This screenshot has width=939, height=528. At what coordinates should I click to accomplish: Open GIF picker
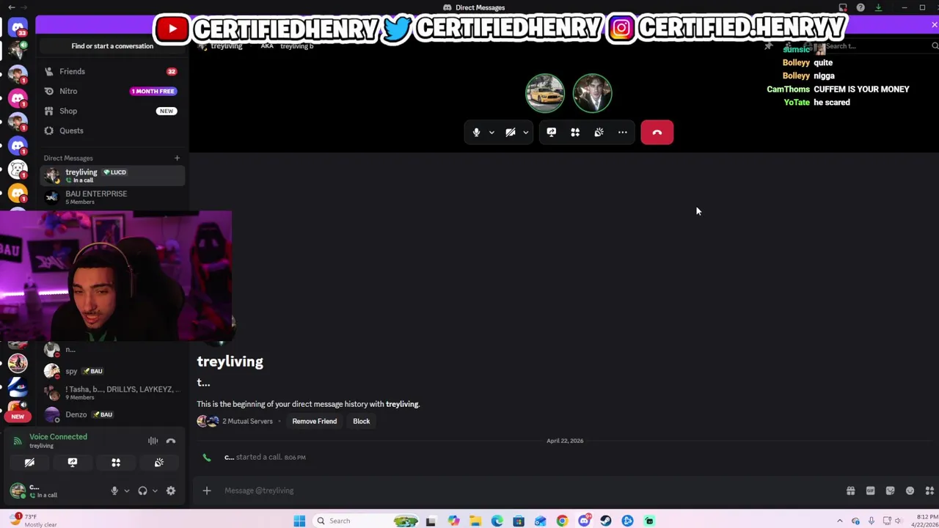(870, 491)
